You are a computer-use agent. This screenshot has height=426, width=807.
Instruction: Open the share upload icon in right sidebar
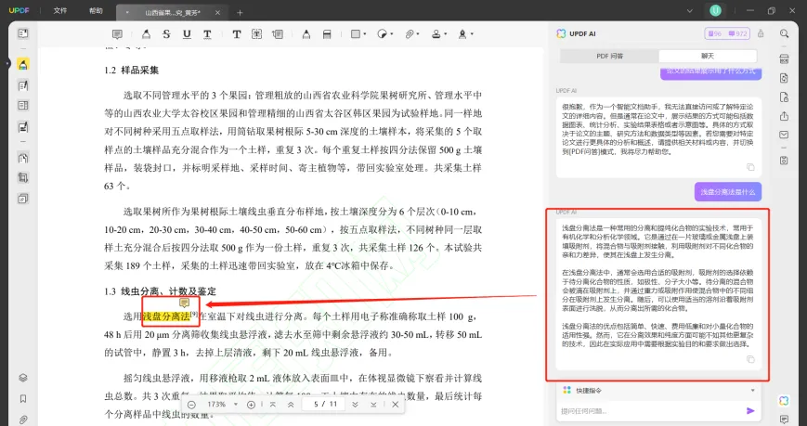(x=784, y=116)
